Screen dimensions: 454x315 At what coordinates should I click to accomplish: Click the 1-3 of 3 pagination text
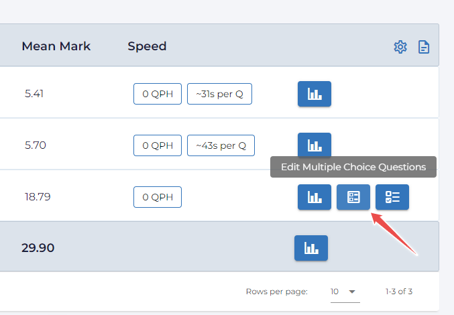point(399,292)
